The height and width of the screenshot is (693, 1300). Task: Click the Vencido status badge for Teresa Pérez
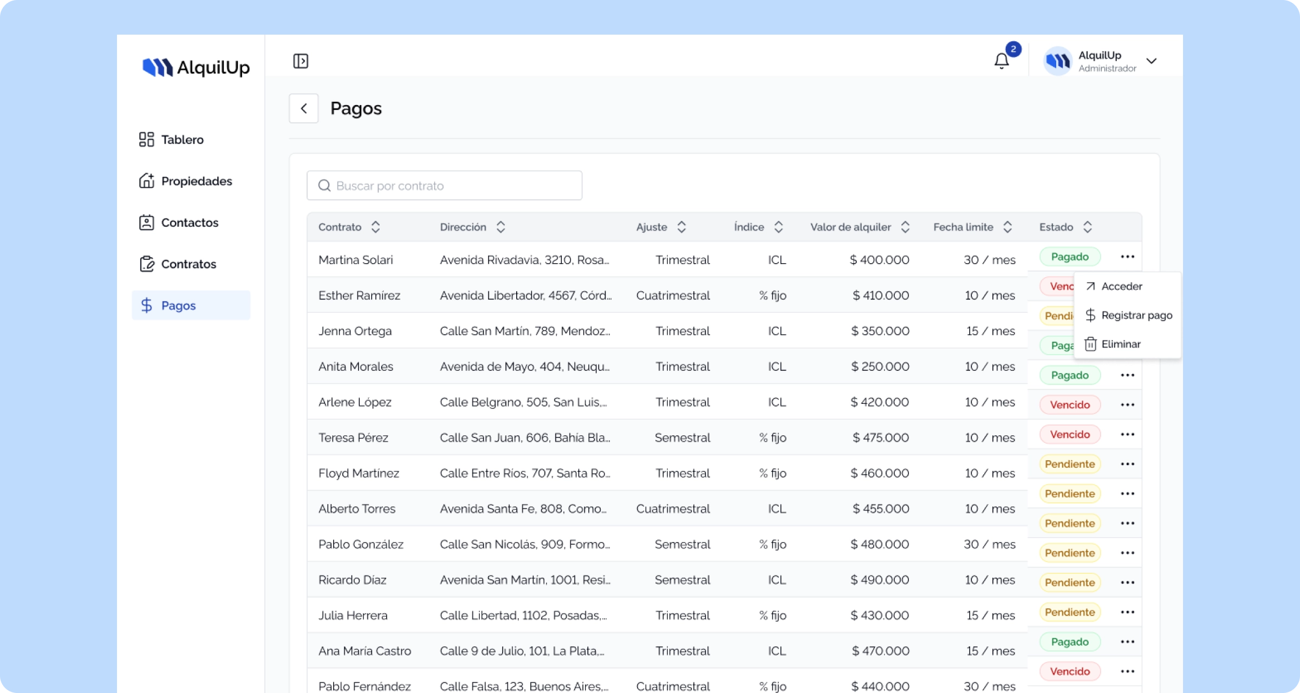pyautogui.click(x=1069, y=434)
